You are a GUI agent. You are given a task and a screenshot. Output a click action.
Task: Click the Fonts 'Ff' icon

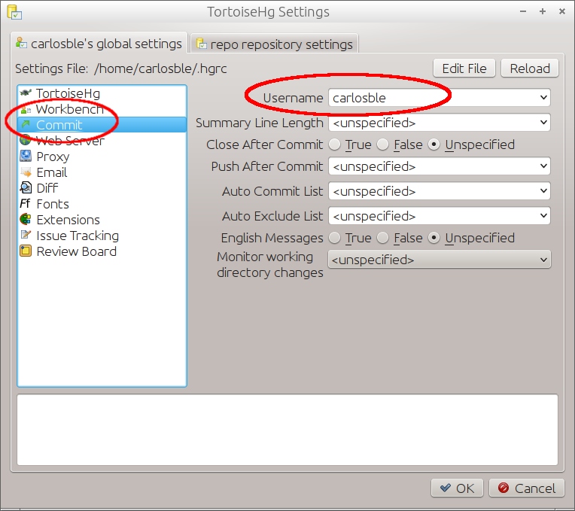tap(26, 204)
